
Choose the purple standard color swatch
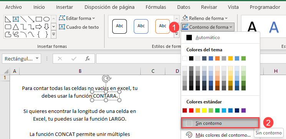[x=243, y=110]
